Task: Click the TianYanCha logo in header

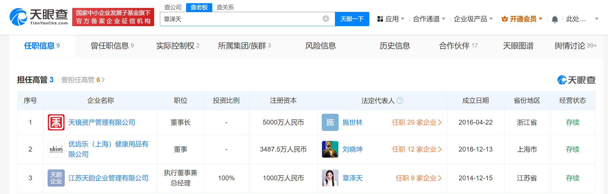Action: pos(39,17)
